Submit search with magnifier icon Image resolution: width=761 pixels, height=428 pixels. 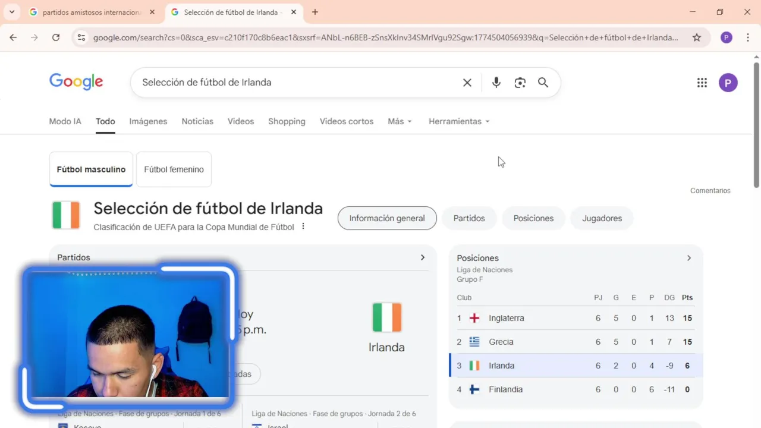coord(543,83)
